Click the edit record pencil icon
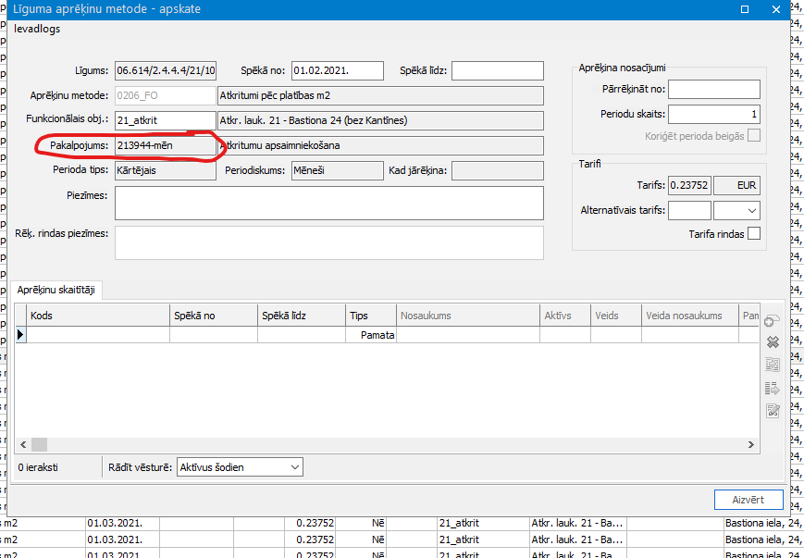 773,411
